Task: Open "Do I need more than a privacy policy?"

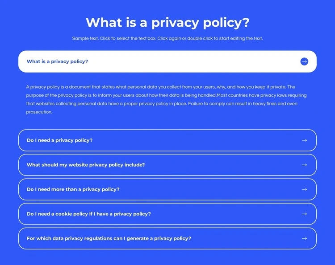Action: (73, 189)
